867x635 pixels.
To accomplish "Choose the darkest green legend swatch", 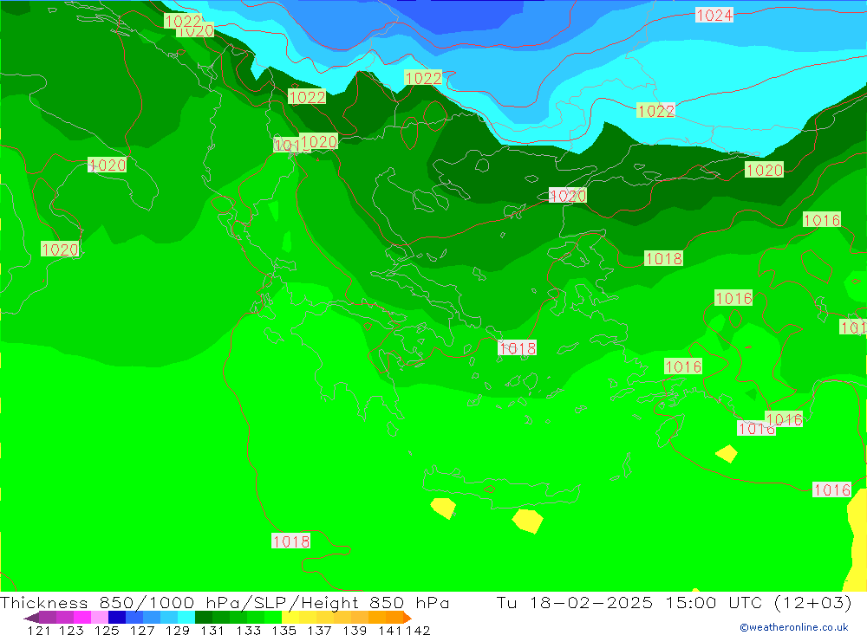I will pos(204,618).
